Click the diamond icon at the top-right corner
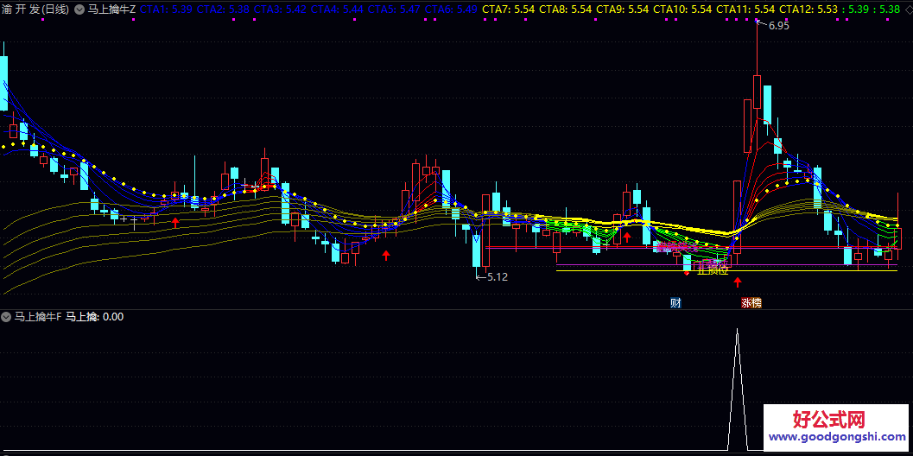Image resolution: width=913 pixels, height=456 pixels. pyautogui.click(x=904, y=9)
